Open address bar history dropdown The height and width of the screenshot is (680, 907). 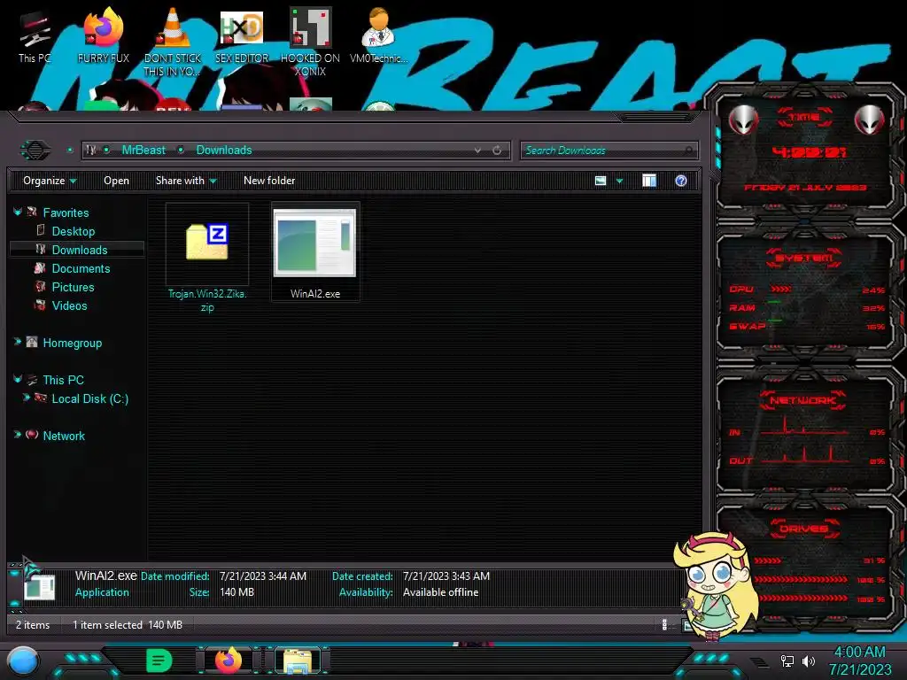(477, 151)
